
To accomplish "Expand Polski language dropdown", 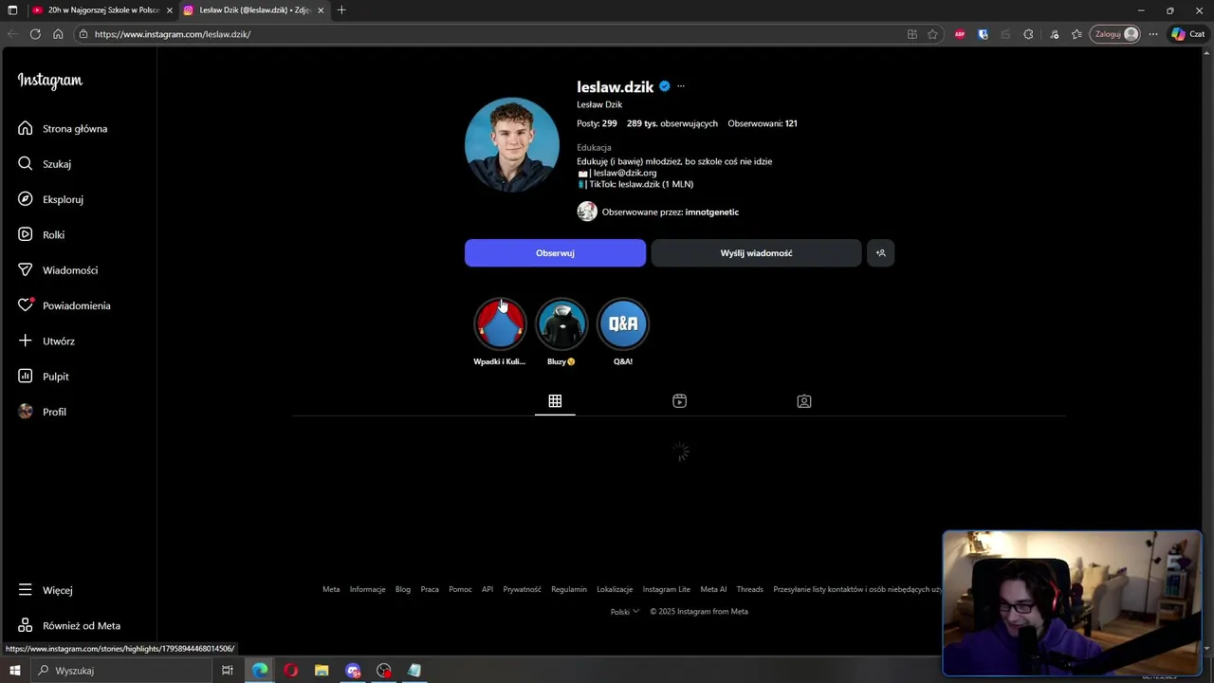I will click(624, 612).
